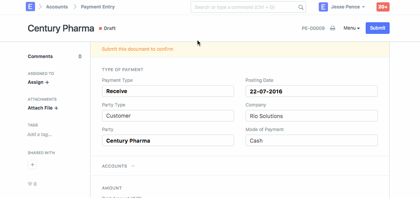
Task: Open the Payment Type select field
Action: point(168,91)
